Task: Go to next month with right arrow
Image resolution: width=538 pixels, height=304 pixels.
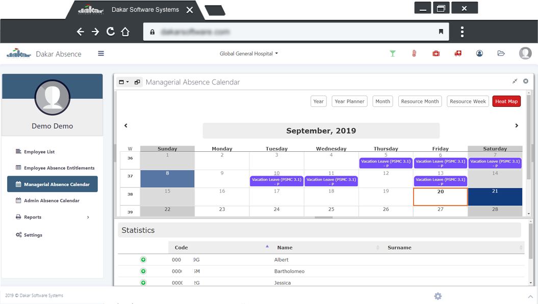Action: pyautogui.click(x=517, y=126)
